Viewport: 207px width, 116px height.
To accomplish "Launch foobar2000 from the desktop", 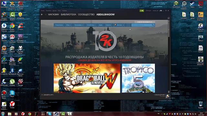I will [20, 50].
